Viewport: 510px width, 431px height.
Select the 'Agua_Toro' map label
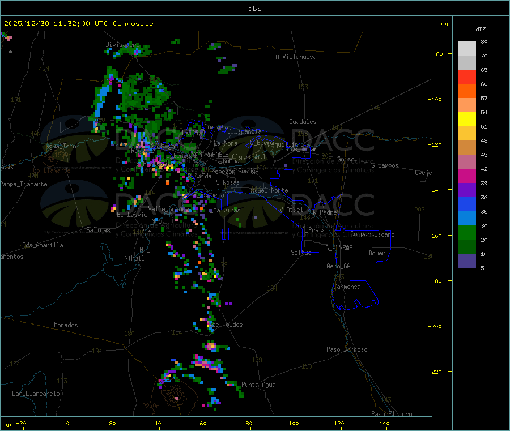[x=61, y=146]
